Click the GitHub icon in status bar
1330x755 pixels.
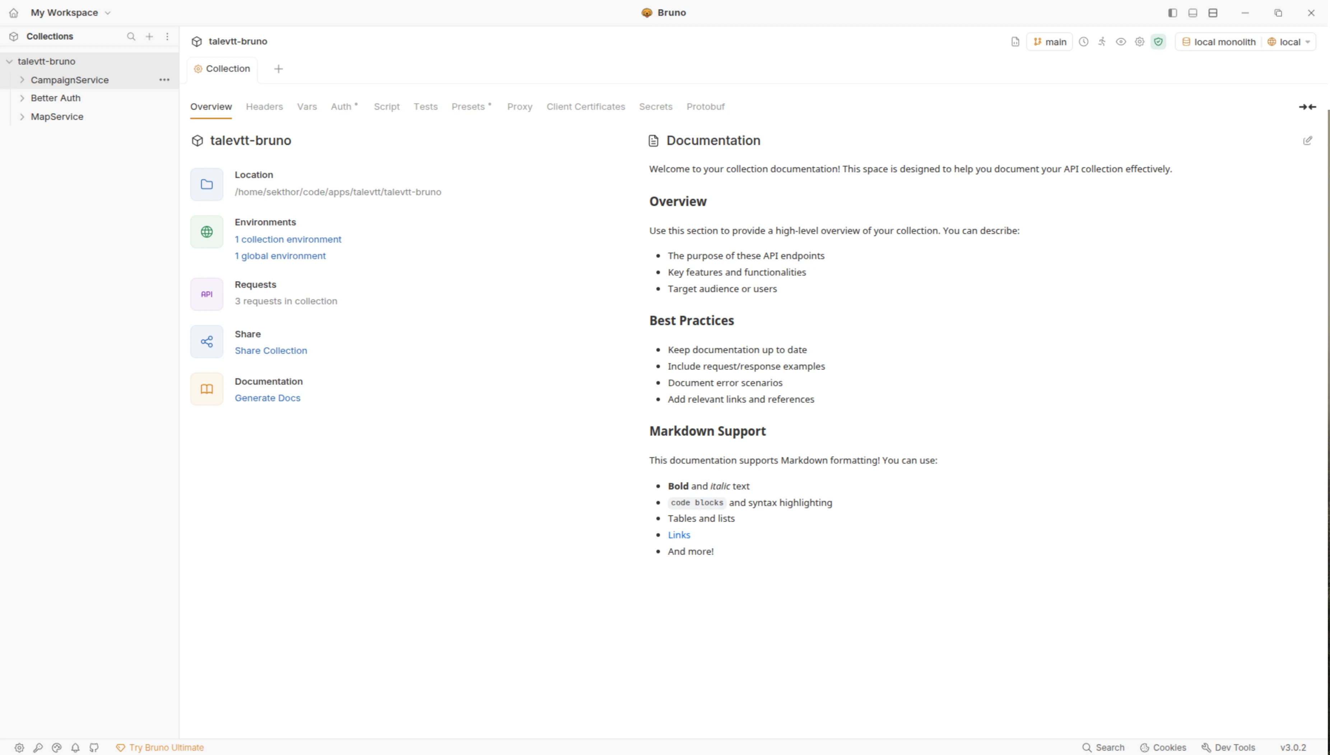94,747
